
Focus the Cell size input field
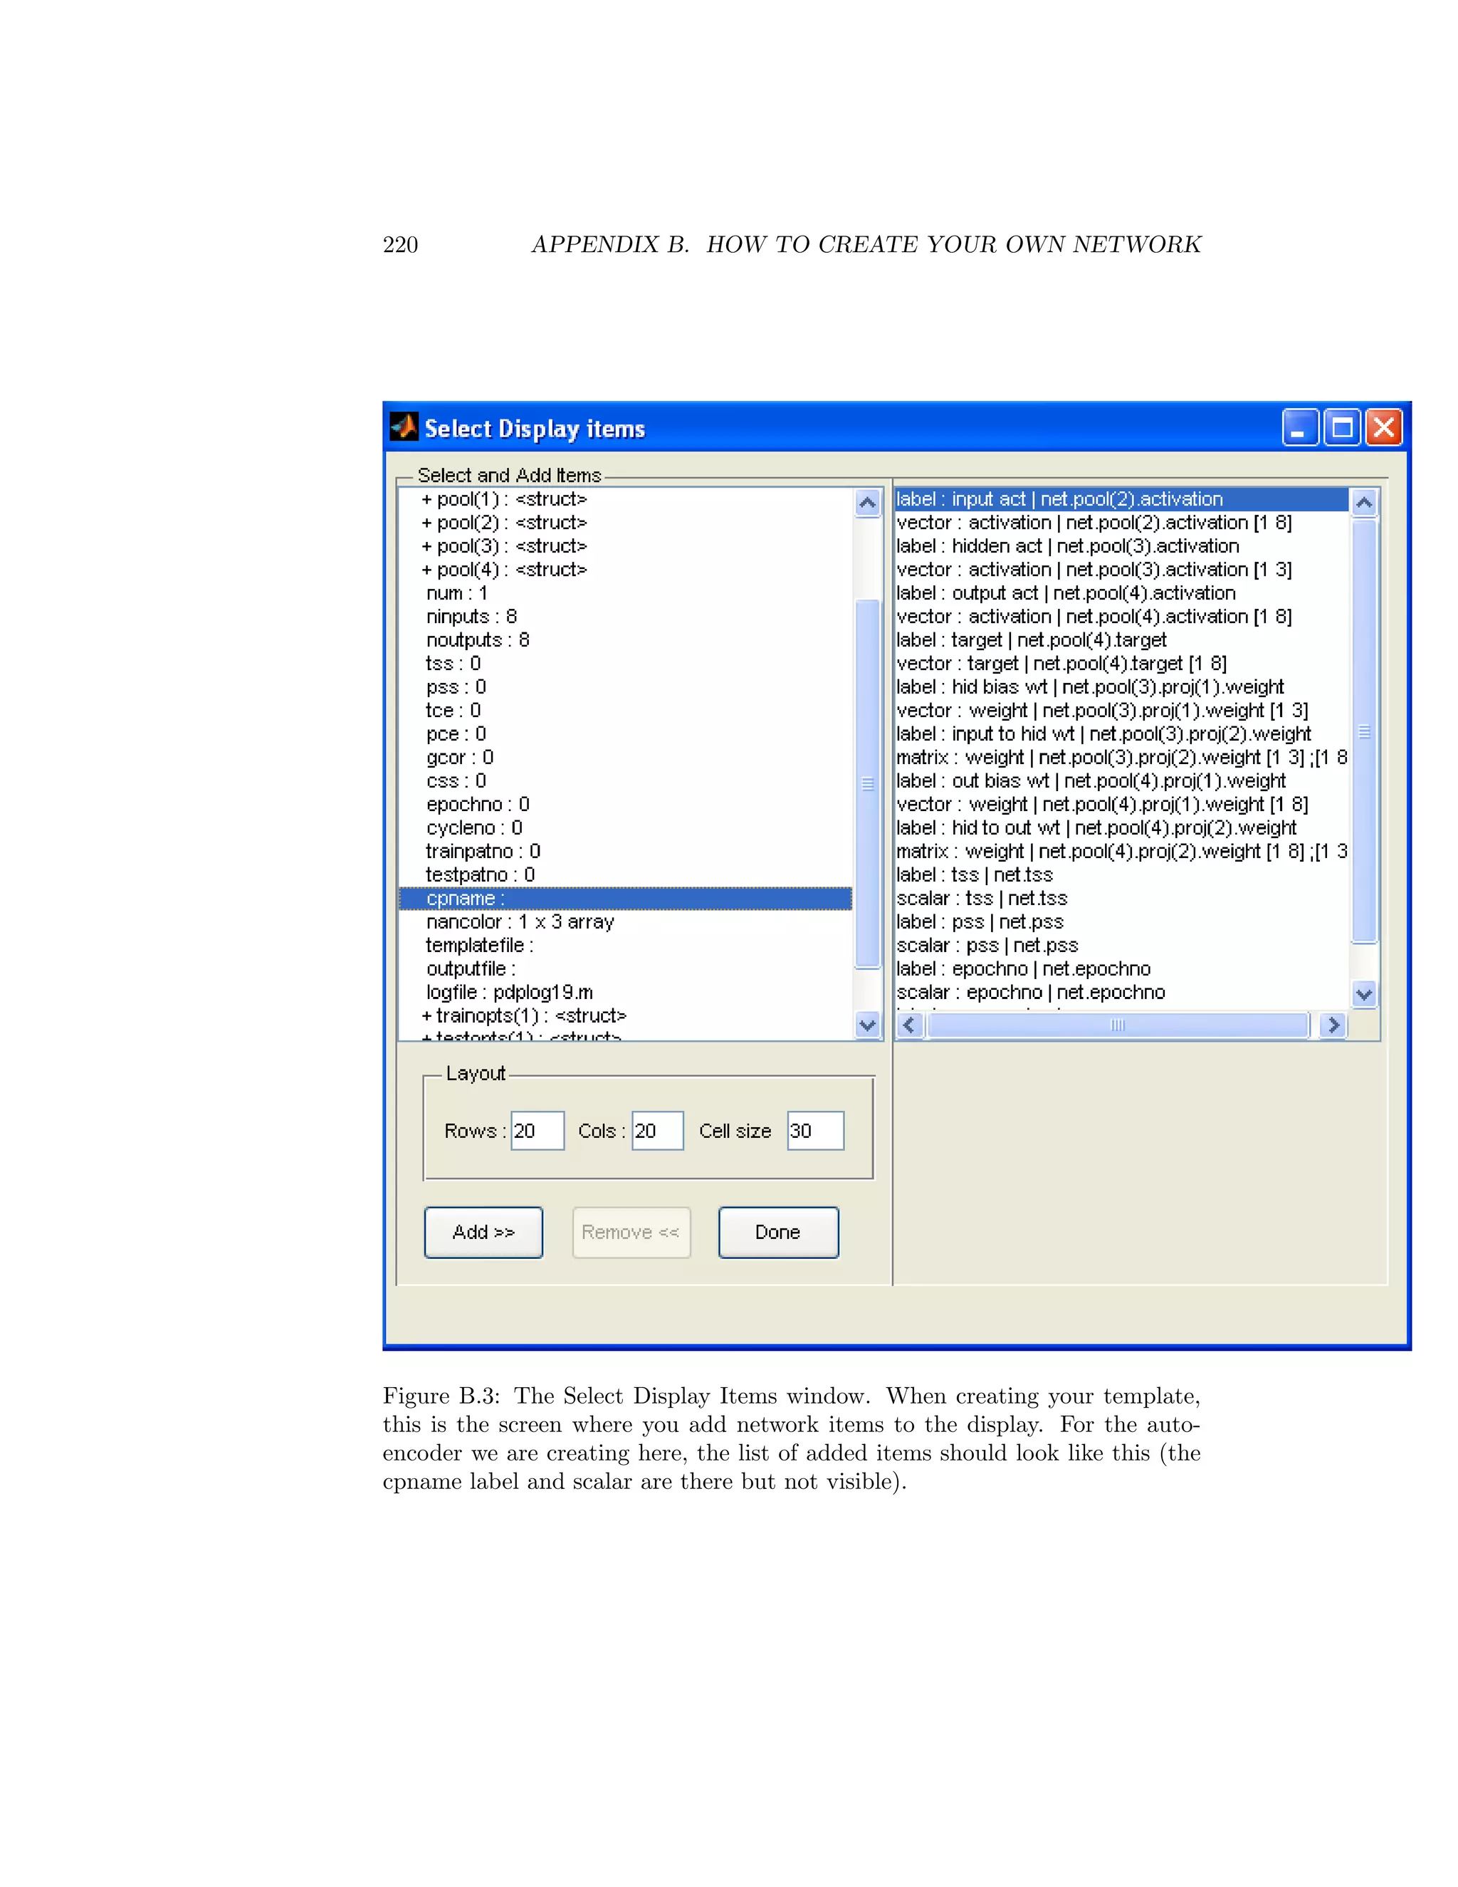pos(815,1131)
